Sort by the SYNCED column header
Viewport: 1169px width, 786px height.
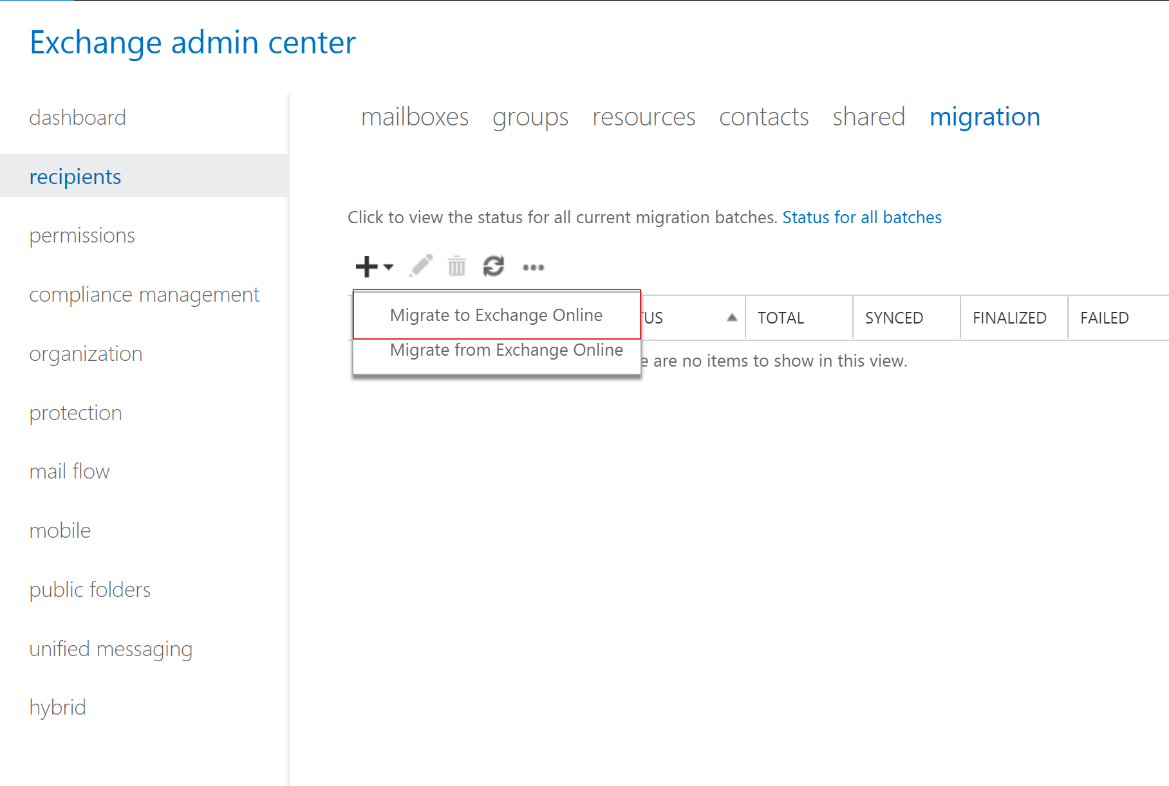pos(906,318)
